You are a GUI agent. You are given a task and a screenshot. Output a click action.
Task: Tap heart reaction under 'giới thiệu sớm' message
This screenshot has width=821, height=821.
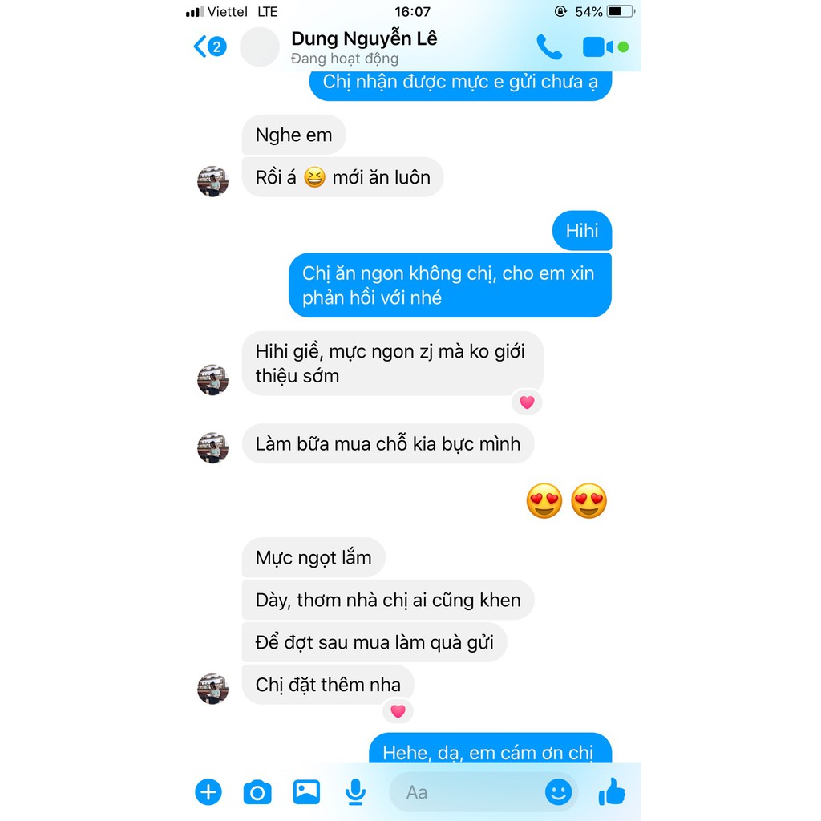pyautogui.click(x=527, y=402)
